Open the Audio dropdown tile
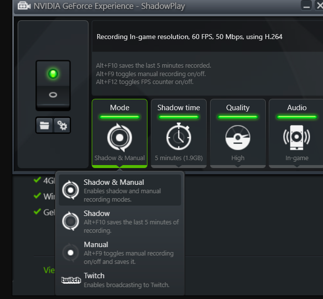 point(297,133)
